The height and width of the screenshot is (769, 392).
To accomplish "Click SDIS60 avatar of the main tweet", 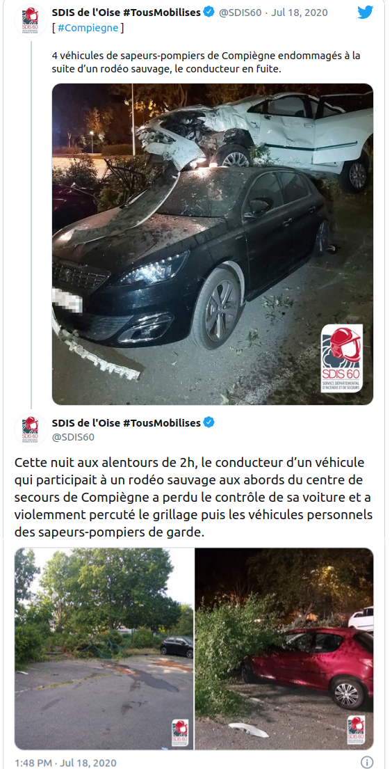I will tap(31, 429).
